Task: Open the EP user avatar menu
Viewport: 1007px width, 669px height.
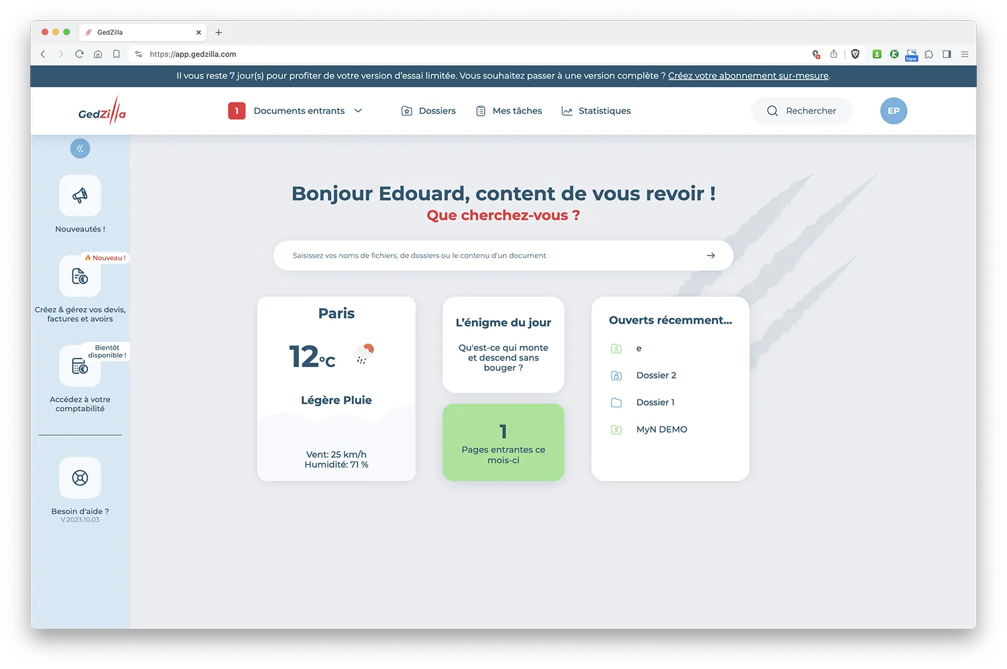Action: (894, 111)
